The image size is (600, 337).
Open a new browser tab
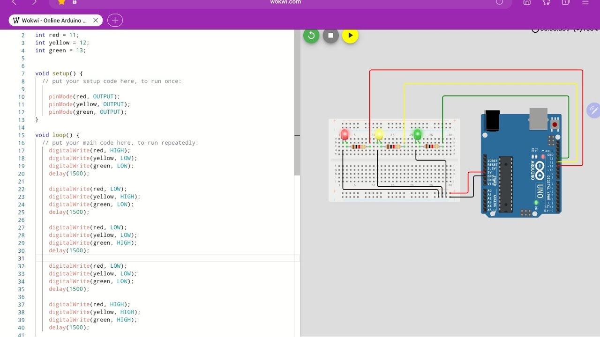coord(115,20)
